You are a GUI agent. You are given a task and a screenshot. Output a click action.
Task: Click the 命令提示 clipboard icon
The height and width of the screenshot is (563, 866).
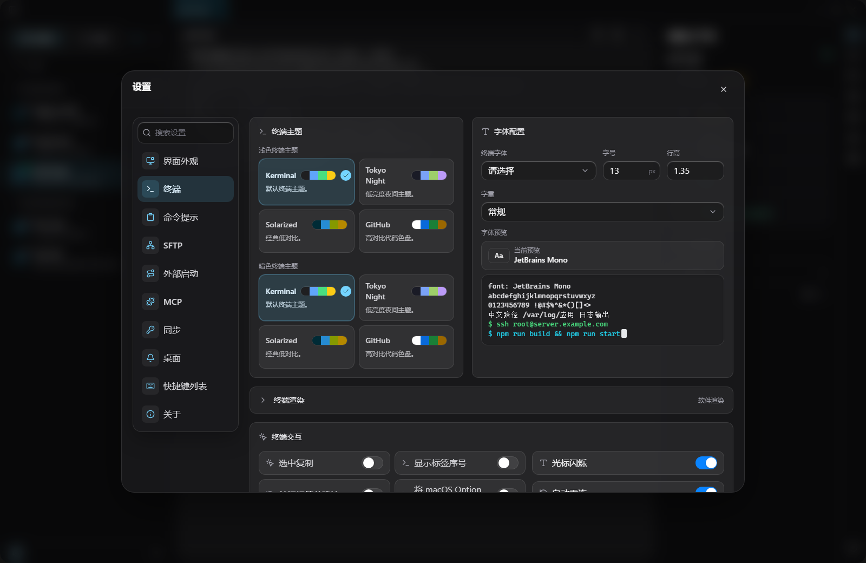(x=150, y=217)
